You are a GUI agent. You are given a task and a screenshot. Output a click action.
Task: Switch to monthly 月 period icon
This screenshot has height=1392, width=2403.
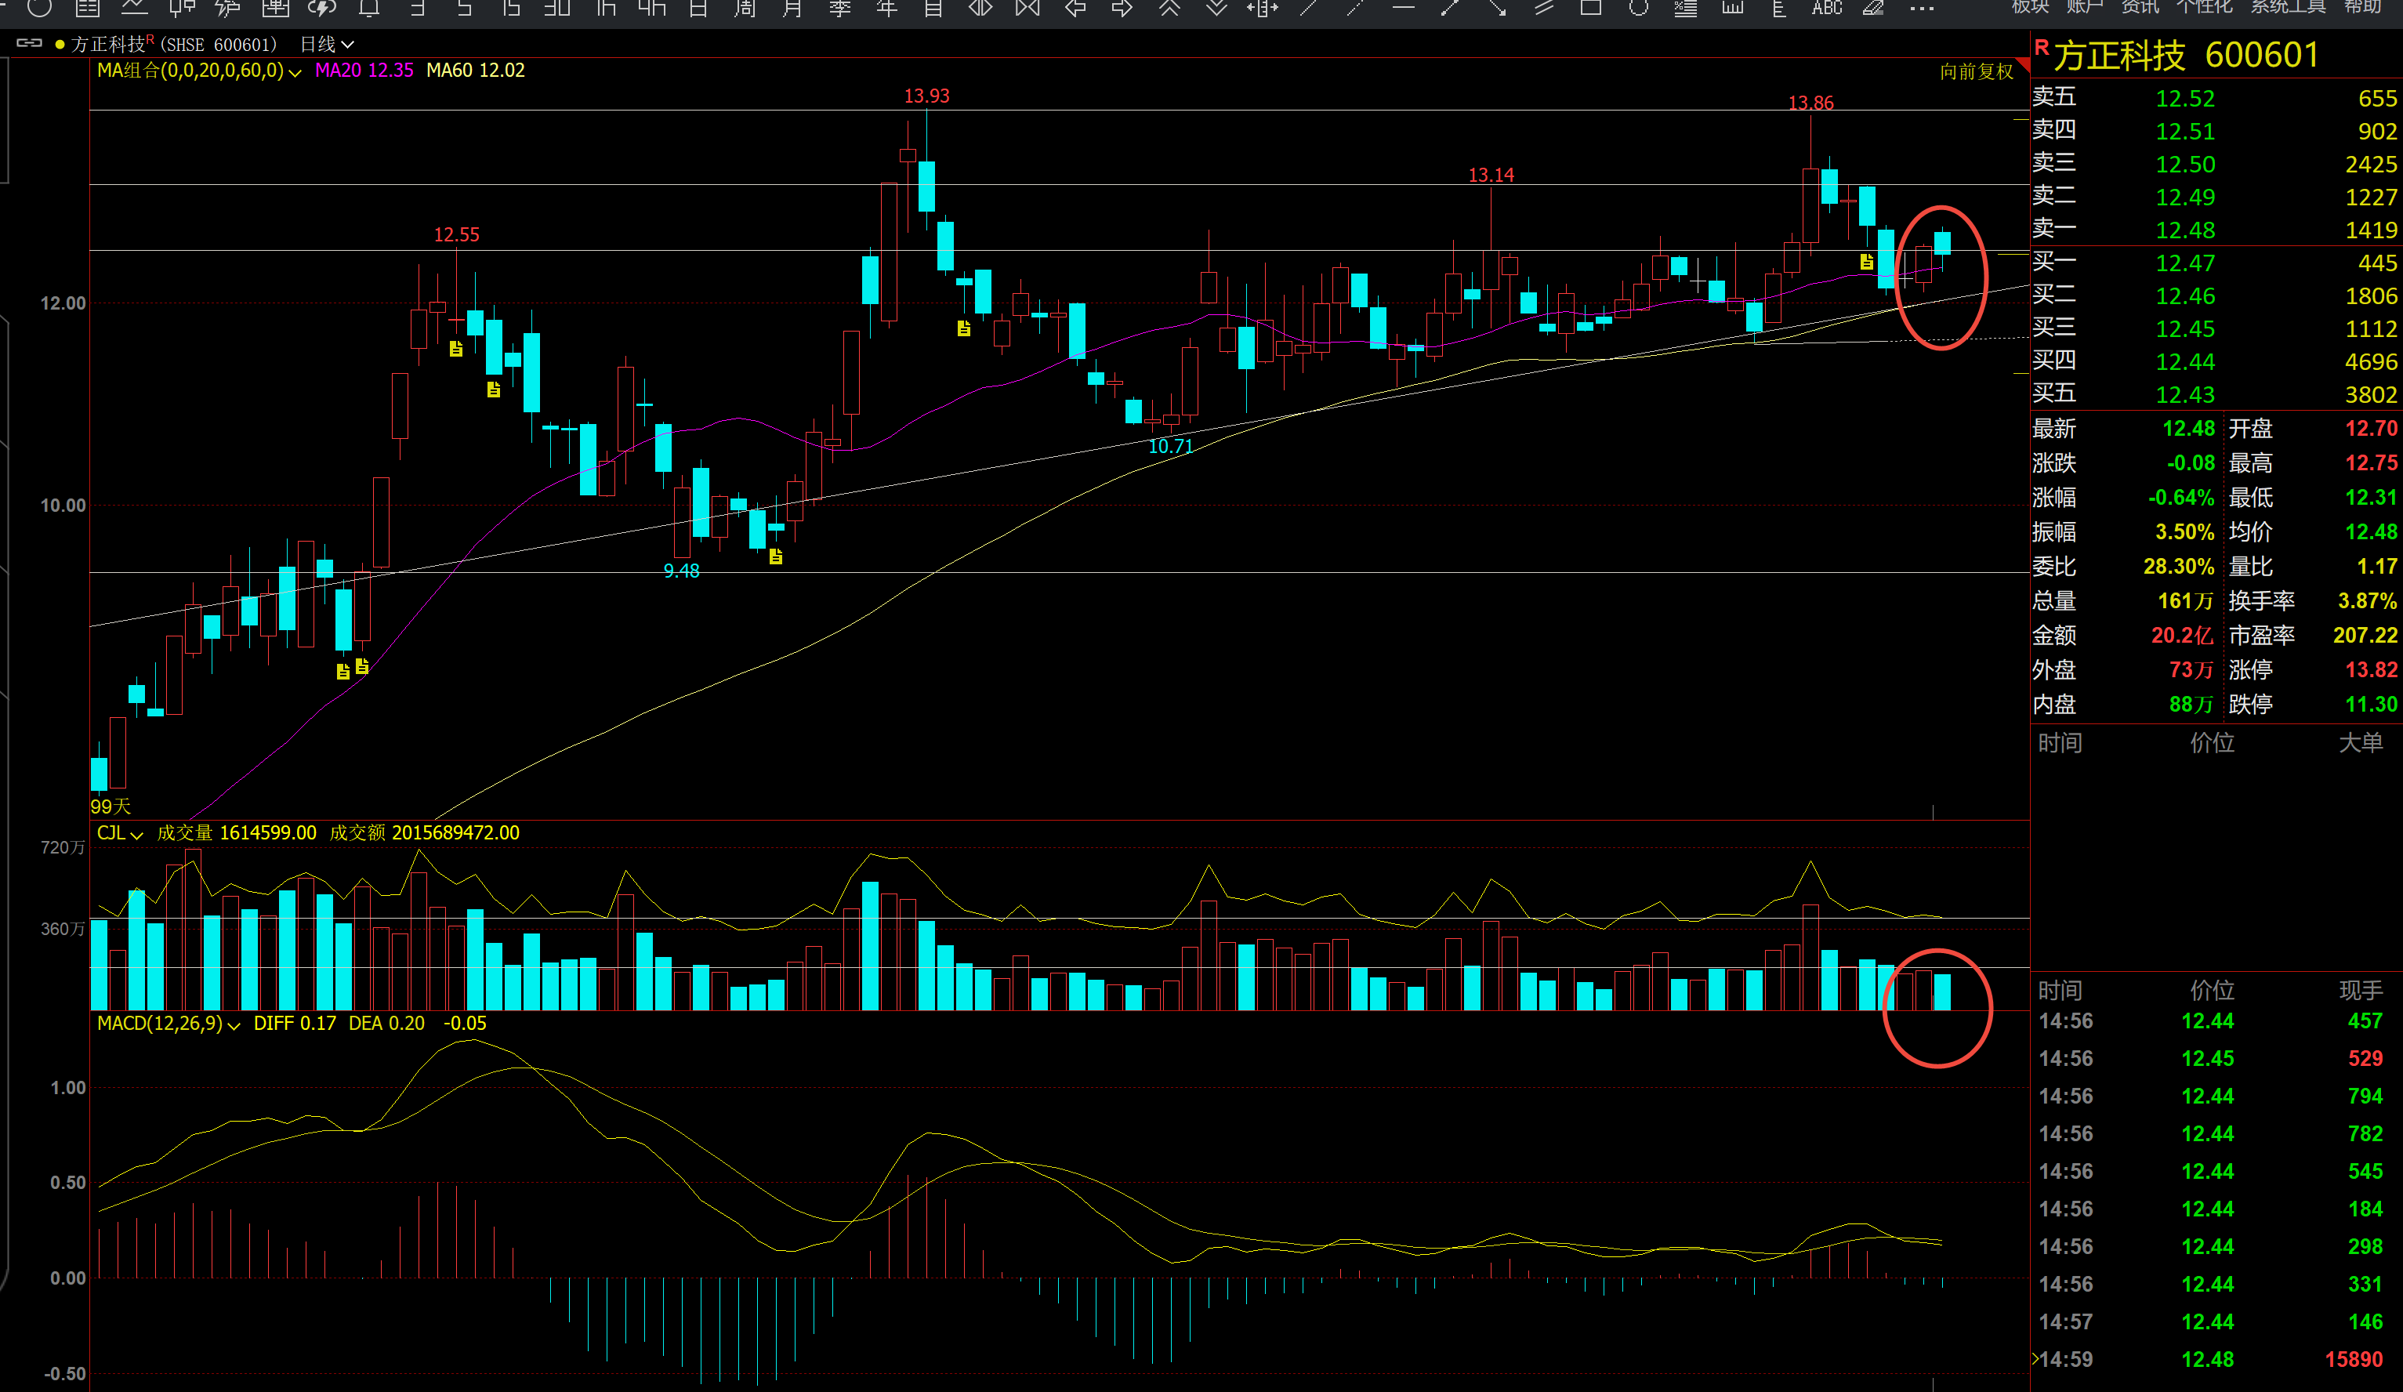[792, 8]
